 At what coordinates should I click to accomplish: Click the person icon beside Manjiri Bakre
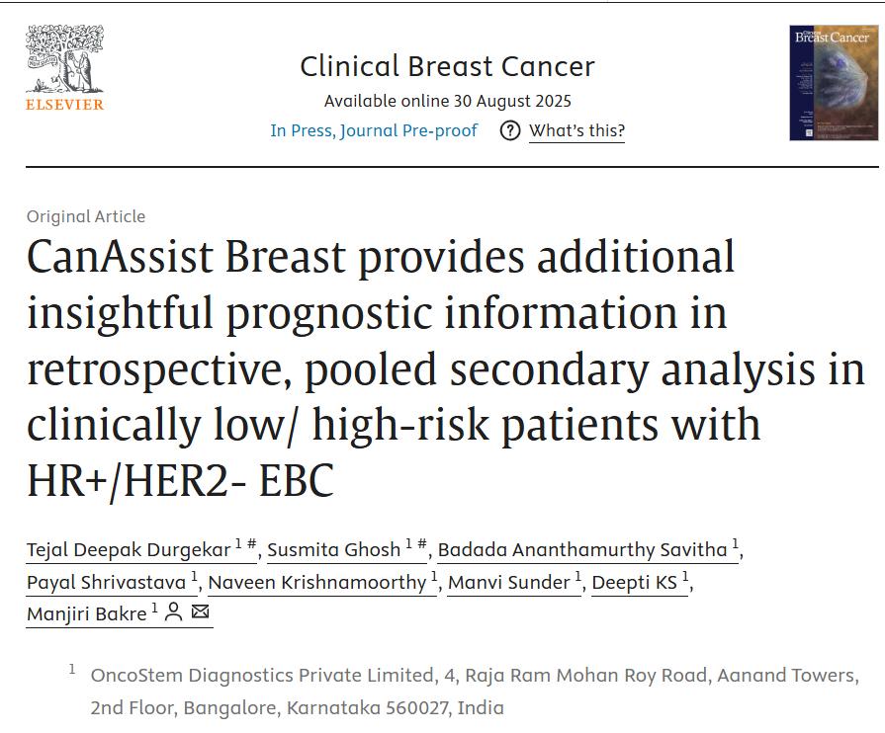[174, 612]
